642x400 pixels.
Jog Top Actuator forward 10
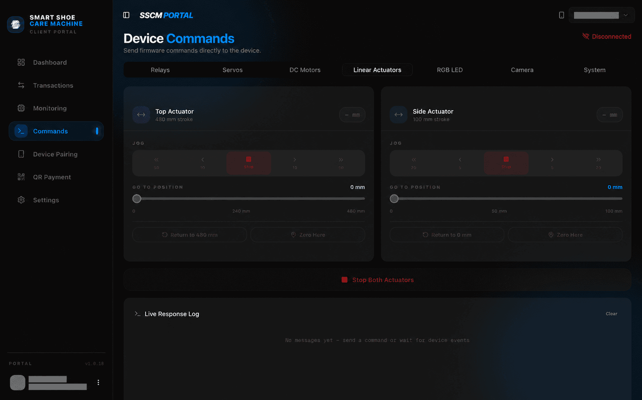point(295,163)
